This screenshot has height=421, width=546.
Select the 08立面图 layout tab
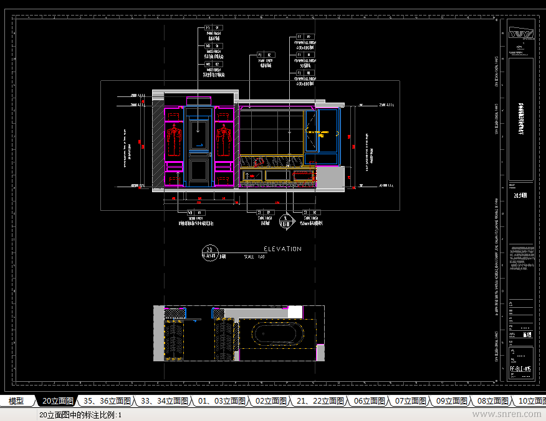pos(492,401)
